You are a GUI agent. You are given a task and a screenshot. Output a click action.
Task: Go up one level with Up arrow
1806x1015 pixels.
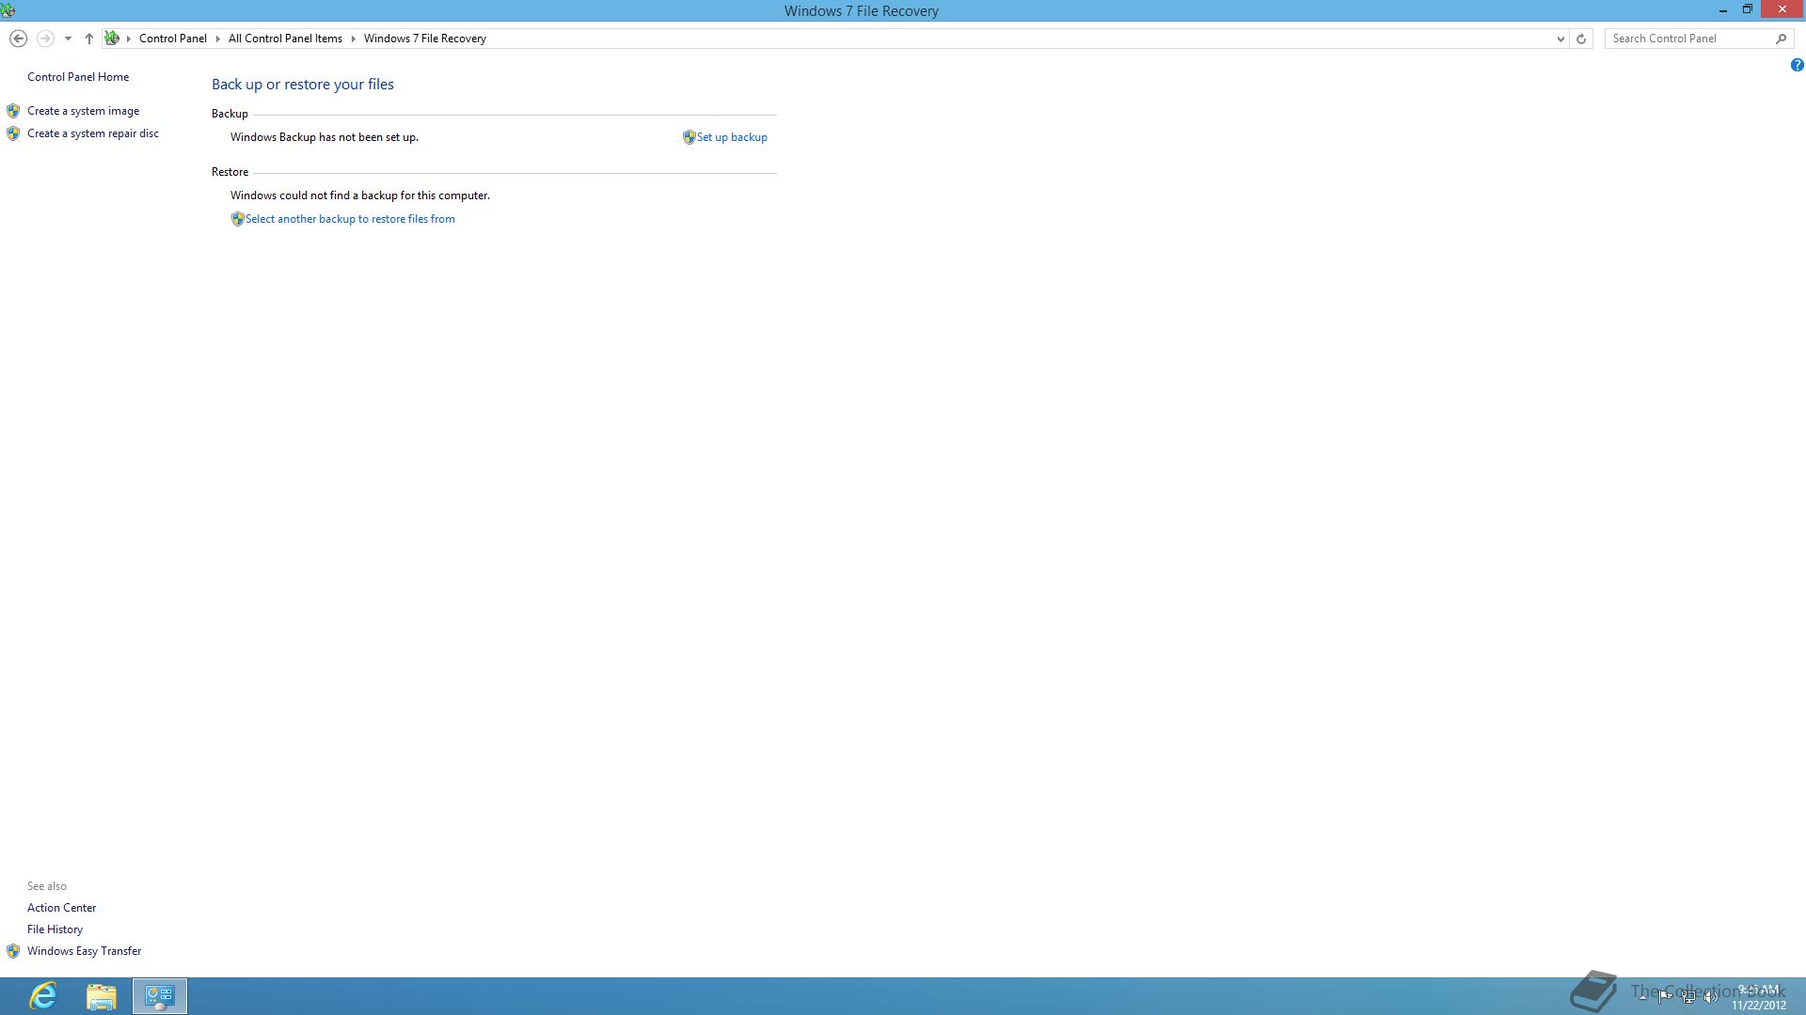88,39
